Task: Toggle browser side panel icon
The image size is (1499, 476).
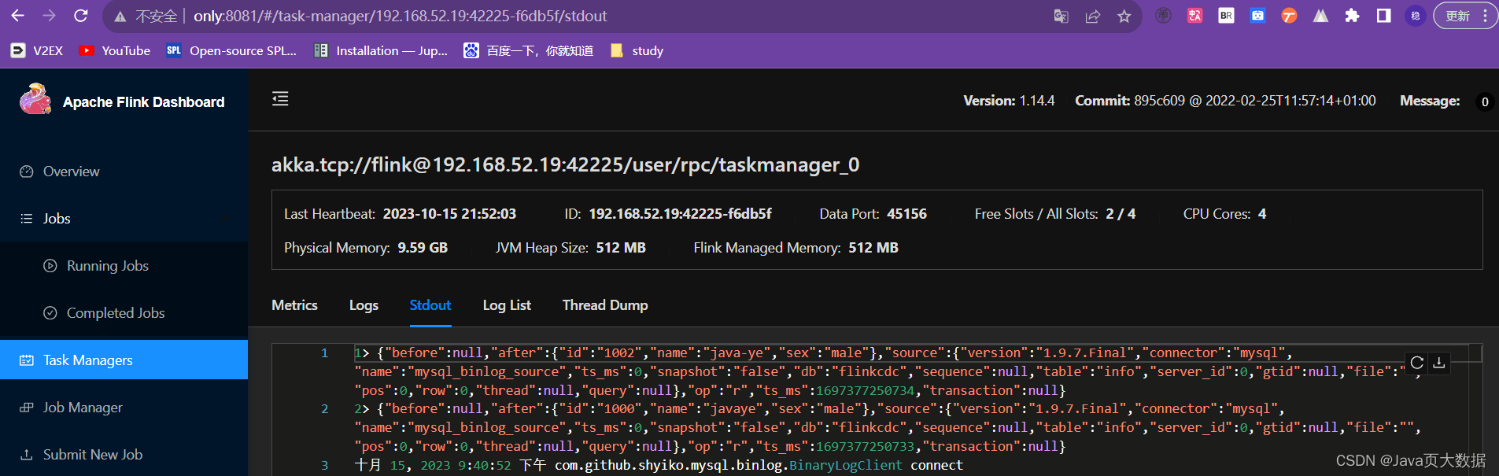Action: click(x=1383, y=16)
